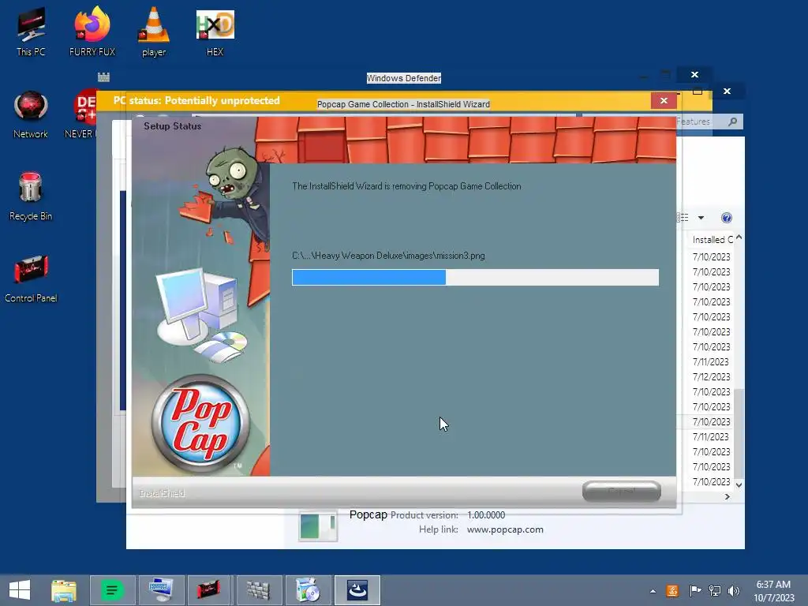Open the Recycle Bin

tap(31, 196)
